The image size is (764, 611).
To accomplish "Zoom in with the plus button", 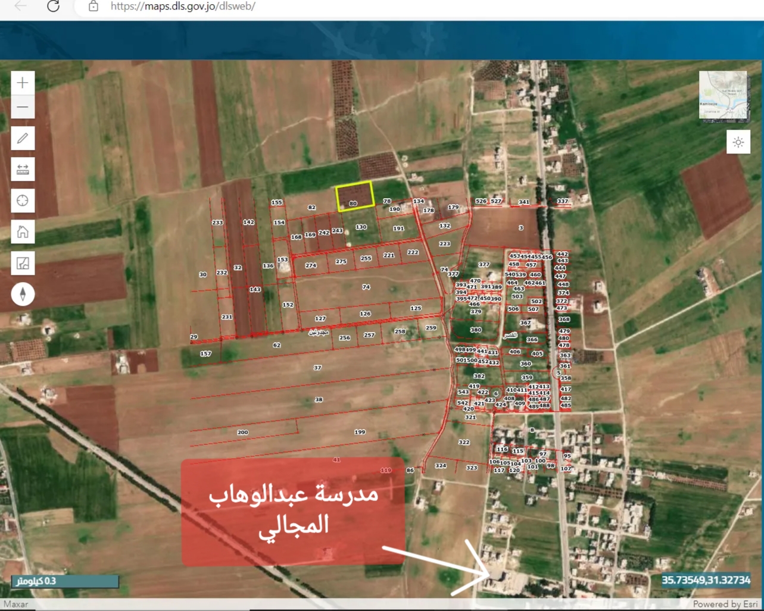I will click(x=23, y=83).
